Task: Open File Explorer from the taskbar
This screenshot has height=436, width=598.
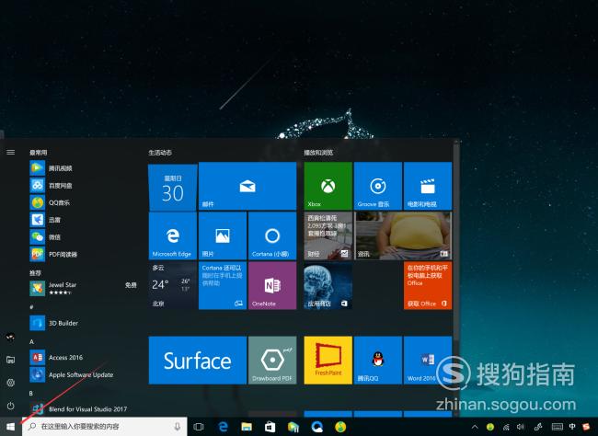Action: (x=247, y=427)
